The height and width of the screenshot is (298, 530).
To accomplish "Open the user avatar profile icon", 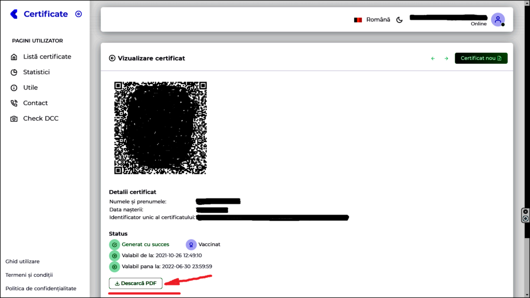I will (497, 19).
